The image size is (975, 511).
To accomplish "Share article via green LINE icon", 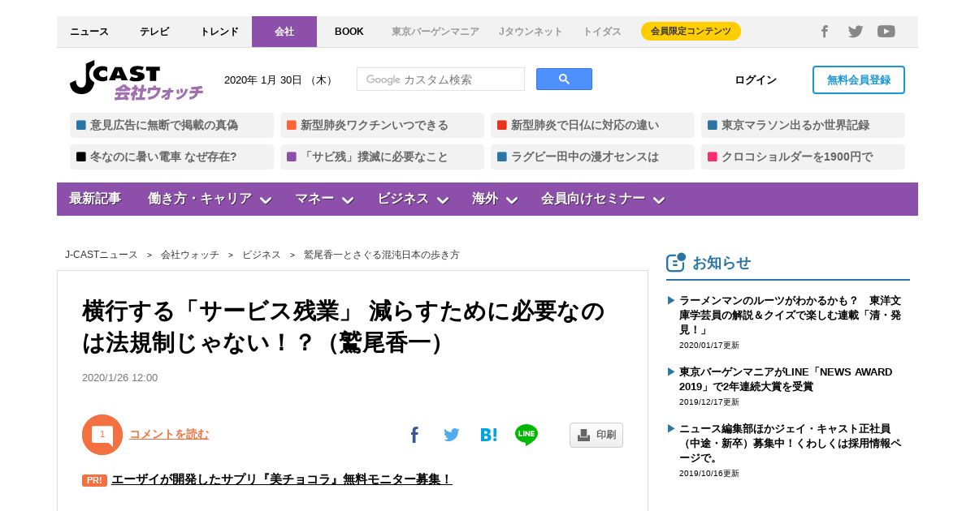I will [x=526, y=435].
